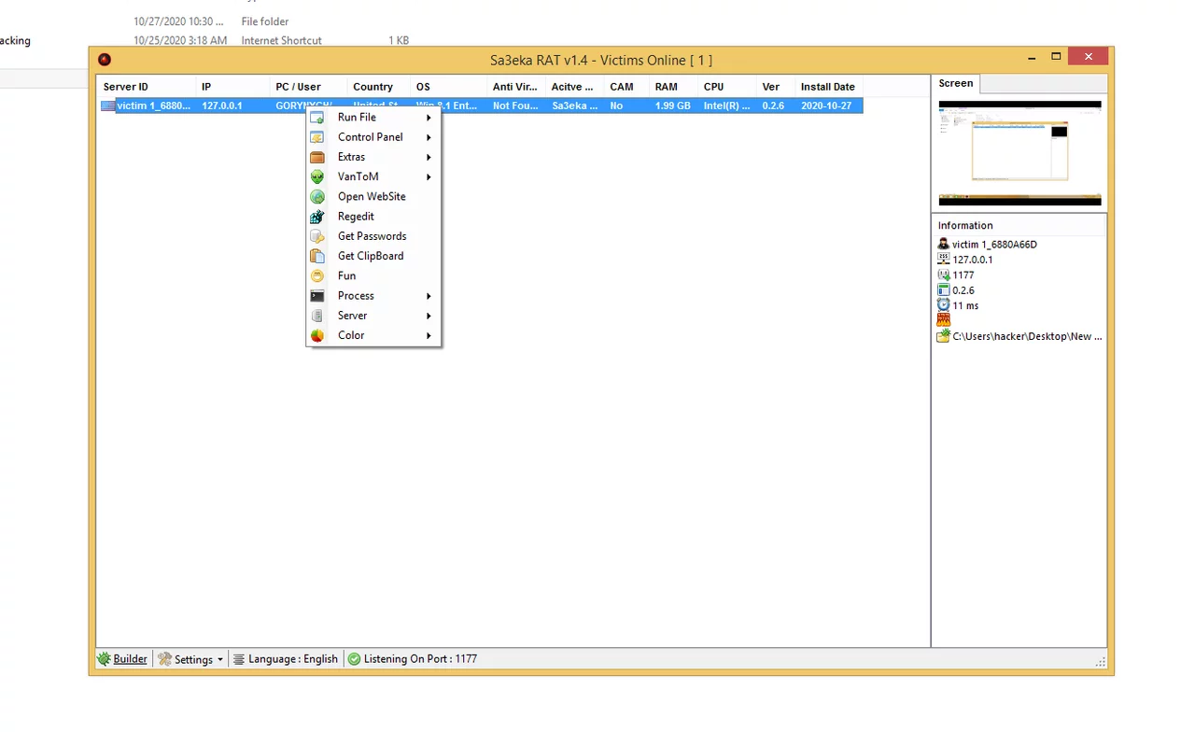This screenshot has width=1195, height=732.
Task: Choose the Get Passwords menu entry
Action: (372, 236)
